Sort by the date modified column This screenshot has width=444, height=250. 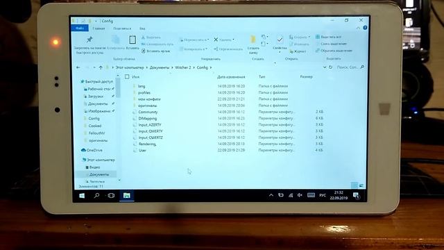tap(231, 77)
